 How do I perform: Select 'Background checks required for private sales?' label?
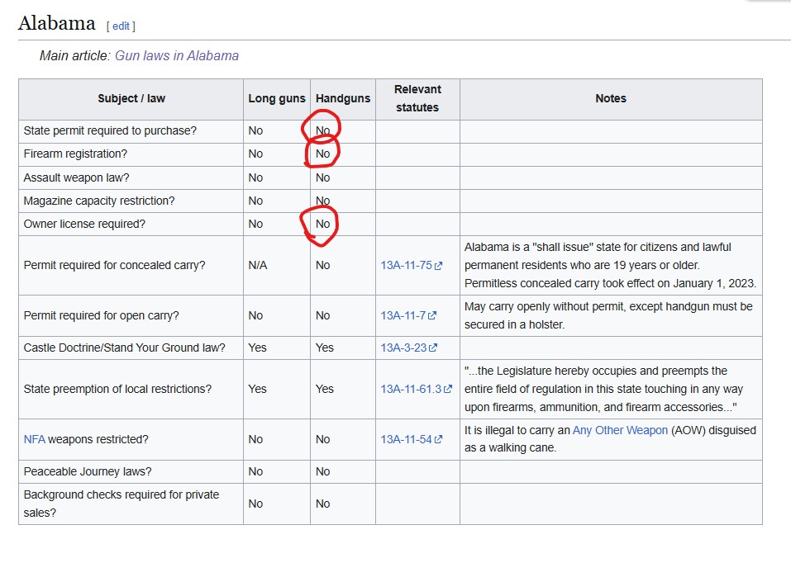tap(122, 504)
